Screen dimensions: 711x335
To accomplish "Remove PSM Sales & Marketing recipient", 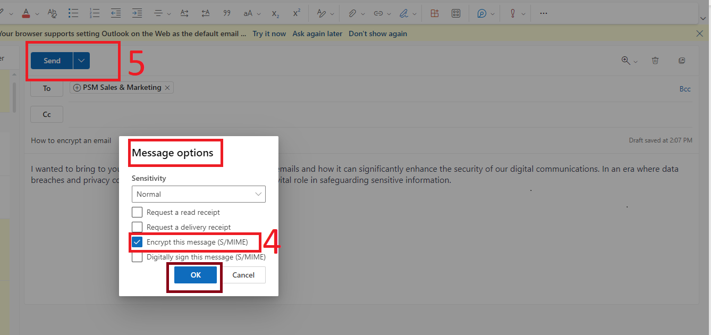I will pos(167,87).
